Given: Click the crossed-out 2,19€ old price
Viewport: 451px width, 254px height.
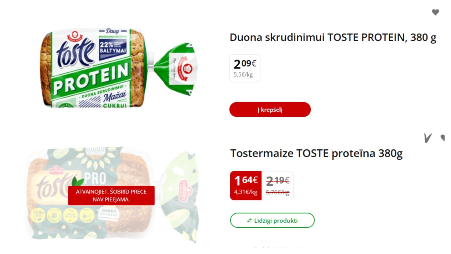Looking at the screenshot, I should pos(277,181).
